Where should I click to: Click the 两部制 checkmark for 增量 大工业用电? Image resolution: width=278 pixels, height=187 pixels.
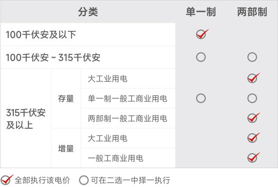(252, 138)
